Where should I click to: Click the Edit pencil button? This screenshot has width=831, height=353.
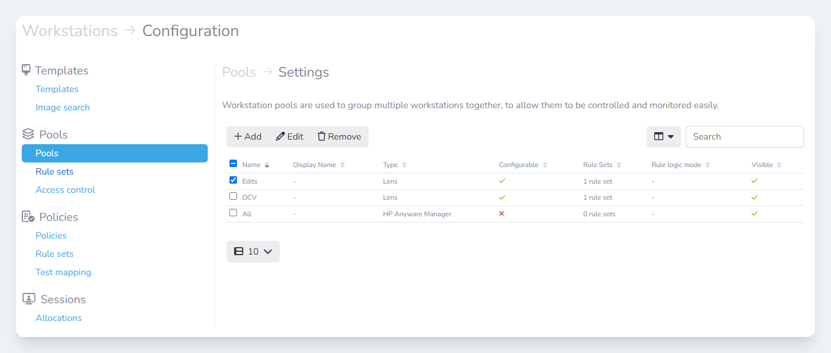click(290, 137)
